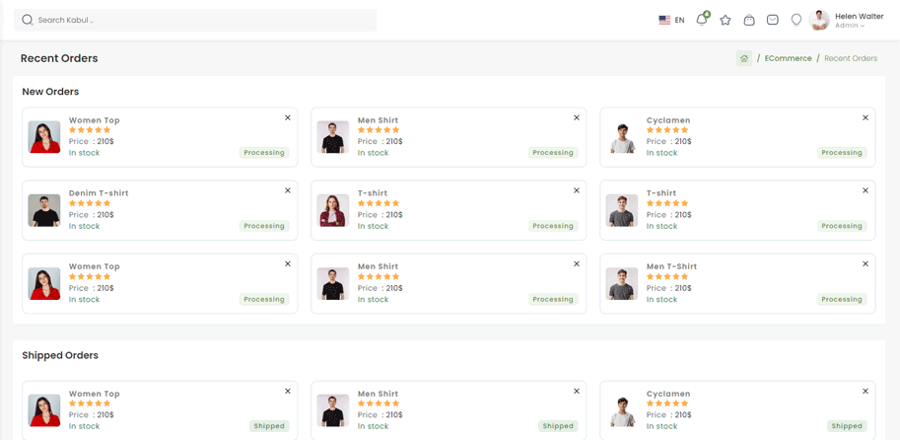
Task: Remove the Denim T-shirt order card
Action: tap(288, 190)
